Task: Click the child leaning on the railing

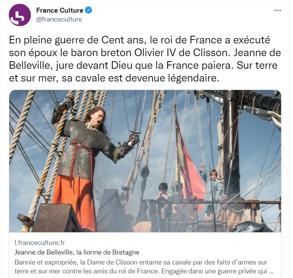Action: pos(163,194)
